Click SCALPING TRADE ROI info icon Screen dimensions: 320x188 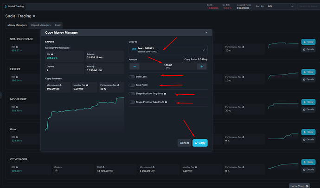tap(17, 47)
